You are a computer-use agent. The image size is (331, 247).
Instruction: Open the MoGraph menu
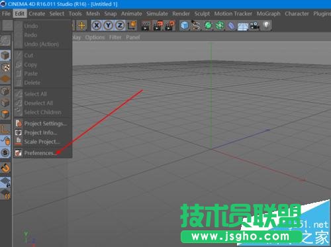coord(268,14)
